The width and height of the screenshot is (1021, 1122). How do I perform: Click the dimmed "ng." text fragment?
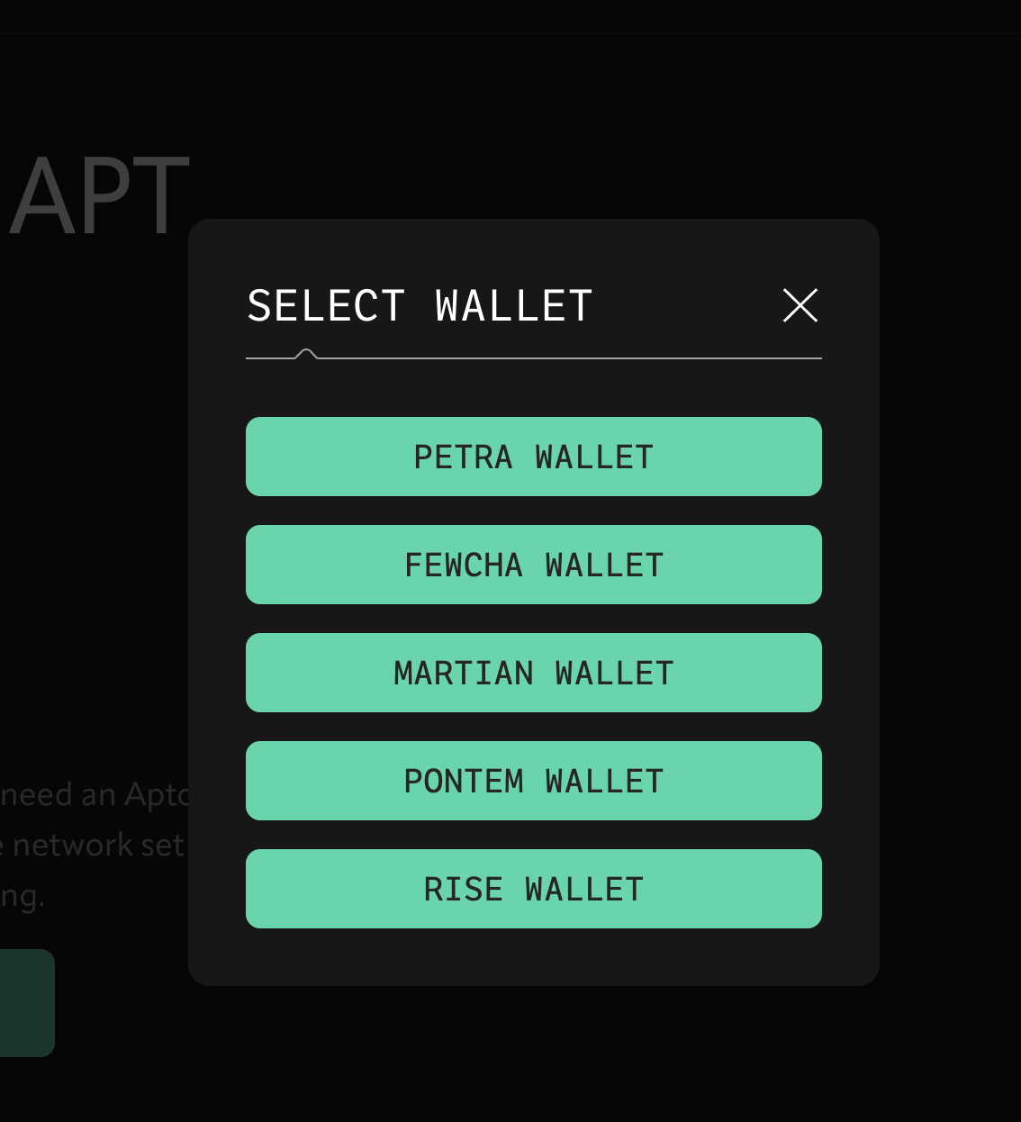pos(23,895)
